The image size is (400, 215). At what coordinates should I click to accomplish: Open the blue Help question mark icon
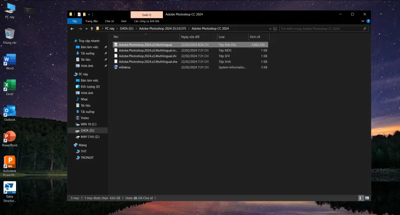(368, 21)
